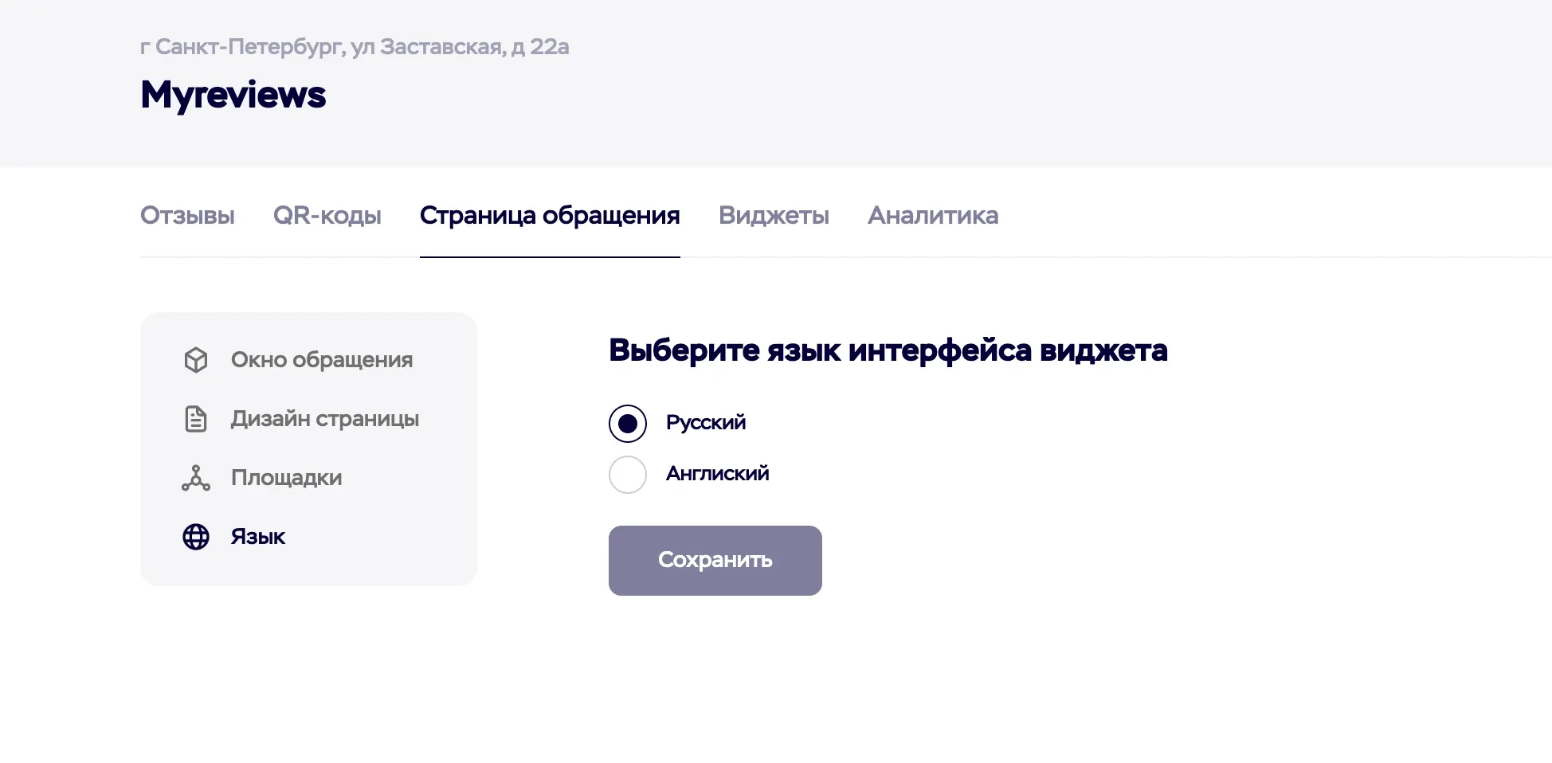Select the Русский radio button
The height and width of the screenshot is (763, 1552).
pyautogui.click(x=628, y=424)
